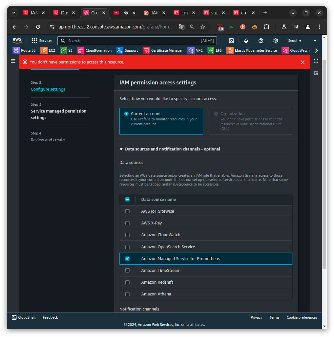
Task: Open CloudFormation shortcut
Action: 94,50
